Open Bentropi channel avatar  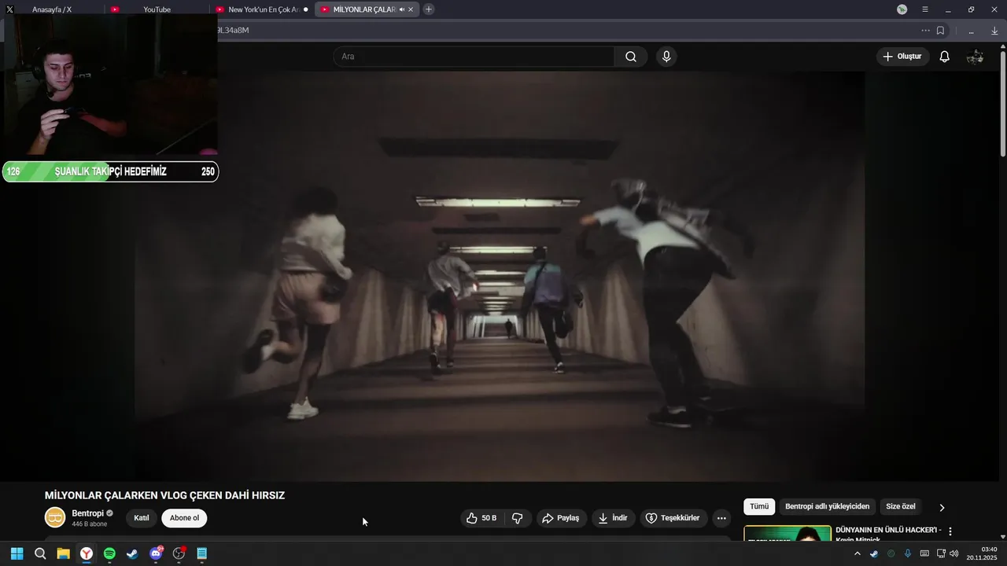click(x=55, y=517)
